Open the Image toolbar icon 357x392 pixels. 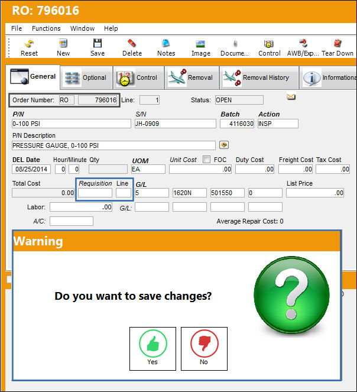pos(200,44)
